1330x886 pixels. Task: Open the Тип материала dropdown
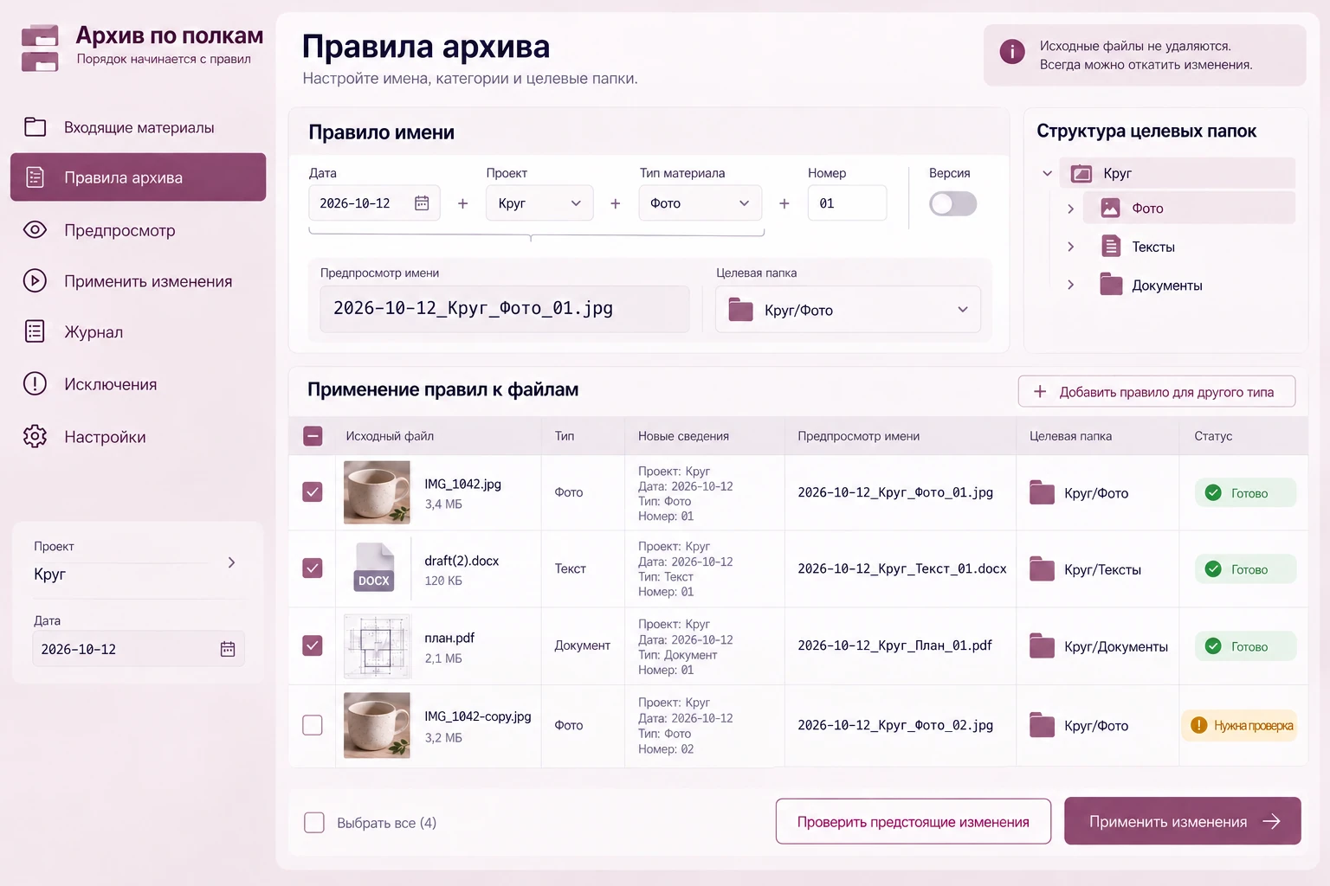[701, 203]
